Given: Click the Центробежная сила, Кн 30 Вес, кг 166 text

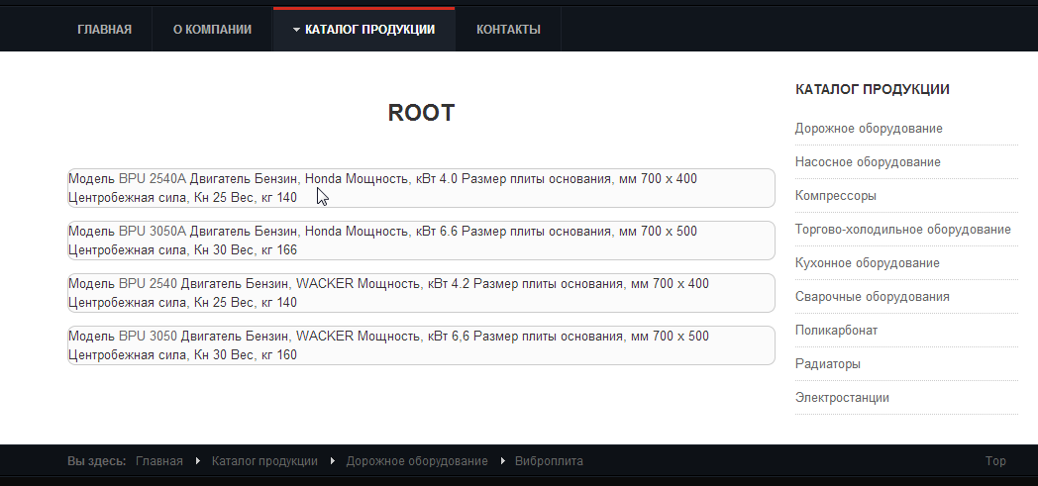Looking at the screenshot, I should (182, 250).
